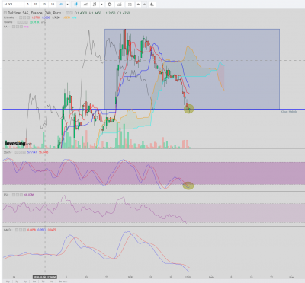Open the indicators icon in toolbar

[120, 5]
